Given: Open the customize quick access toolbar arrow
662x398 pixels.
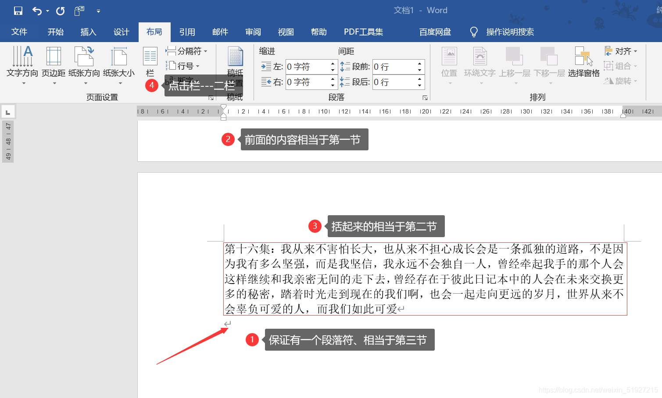Looking at the screenshot, I should [x=98, y=11].
